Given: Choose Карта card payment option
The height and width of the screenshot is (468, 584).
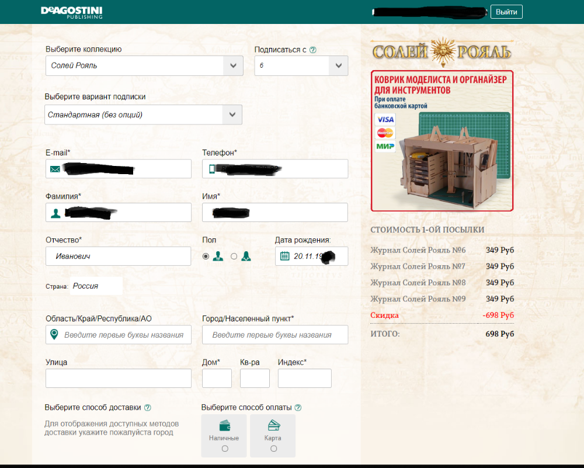Looking at the screenshot, I should pos(273,448).
